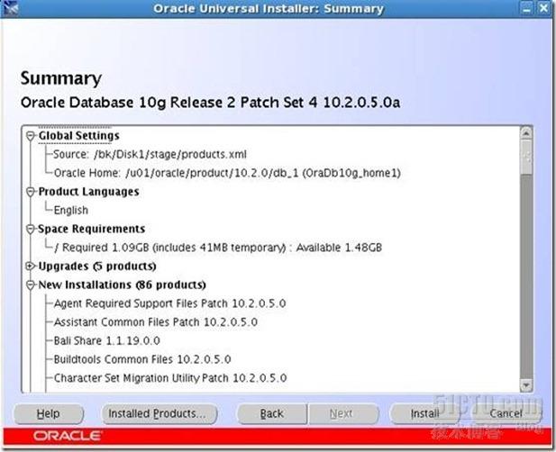Go Back to the previous step
Screen dimensions: 556x452
271,413
